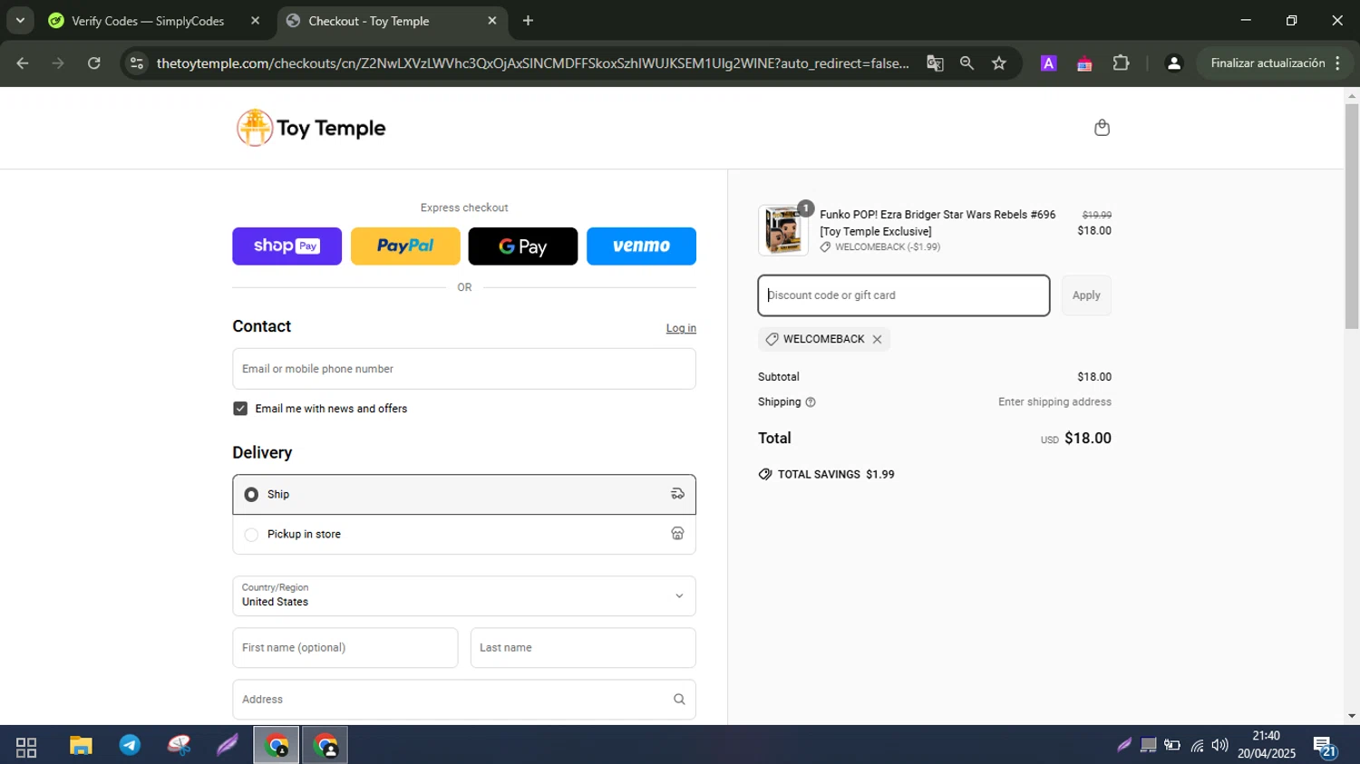1360x764 pixels.
Task: Open File Explorer from taskbar
Action: 81,747
